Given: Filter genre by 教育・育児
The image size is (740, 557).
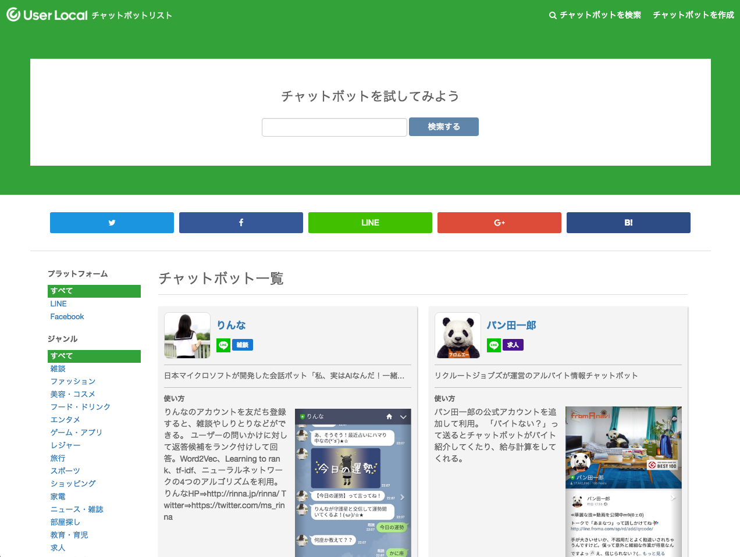Looking at the screenshot, I should [x=69, y=535].
